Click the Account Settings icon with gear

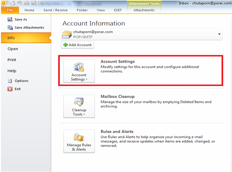pos(79,67)
